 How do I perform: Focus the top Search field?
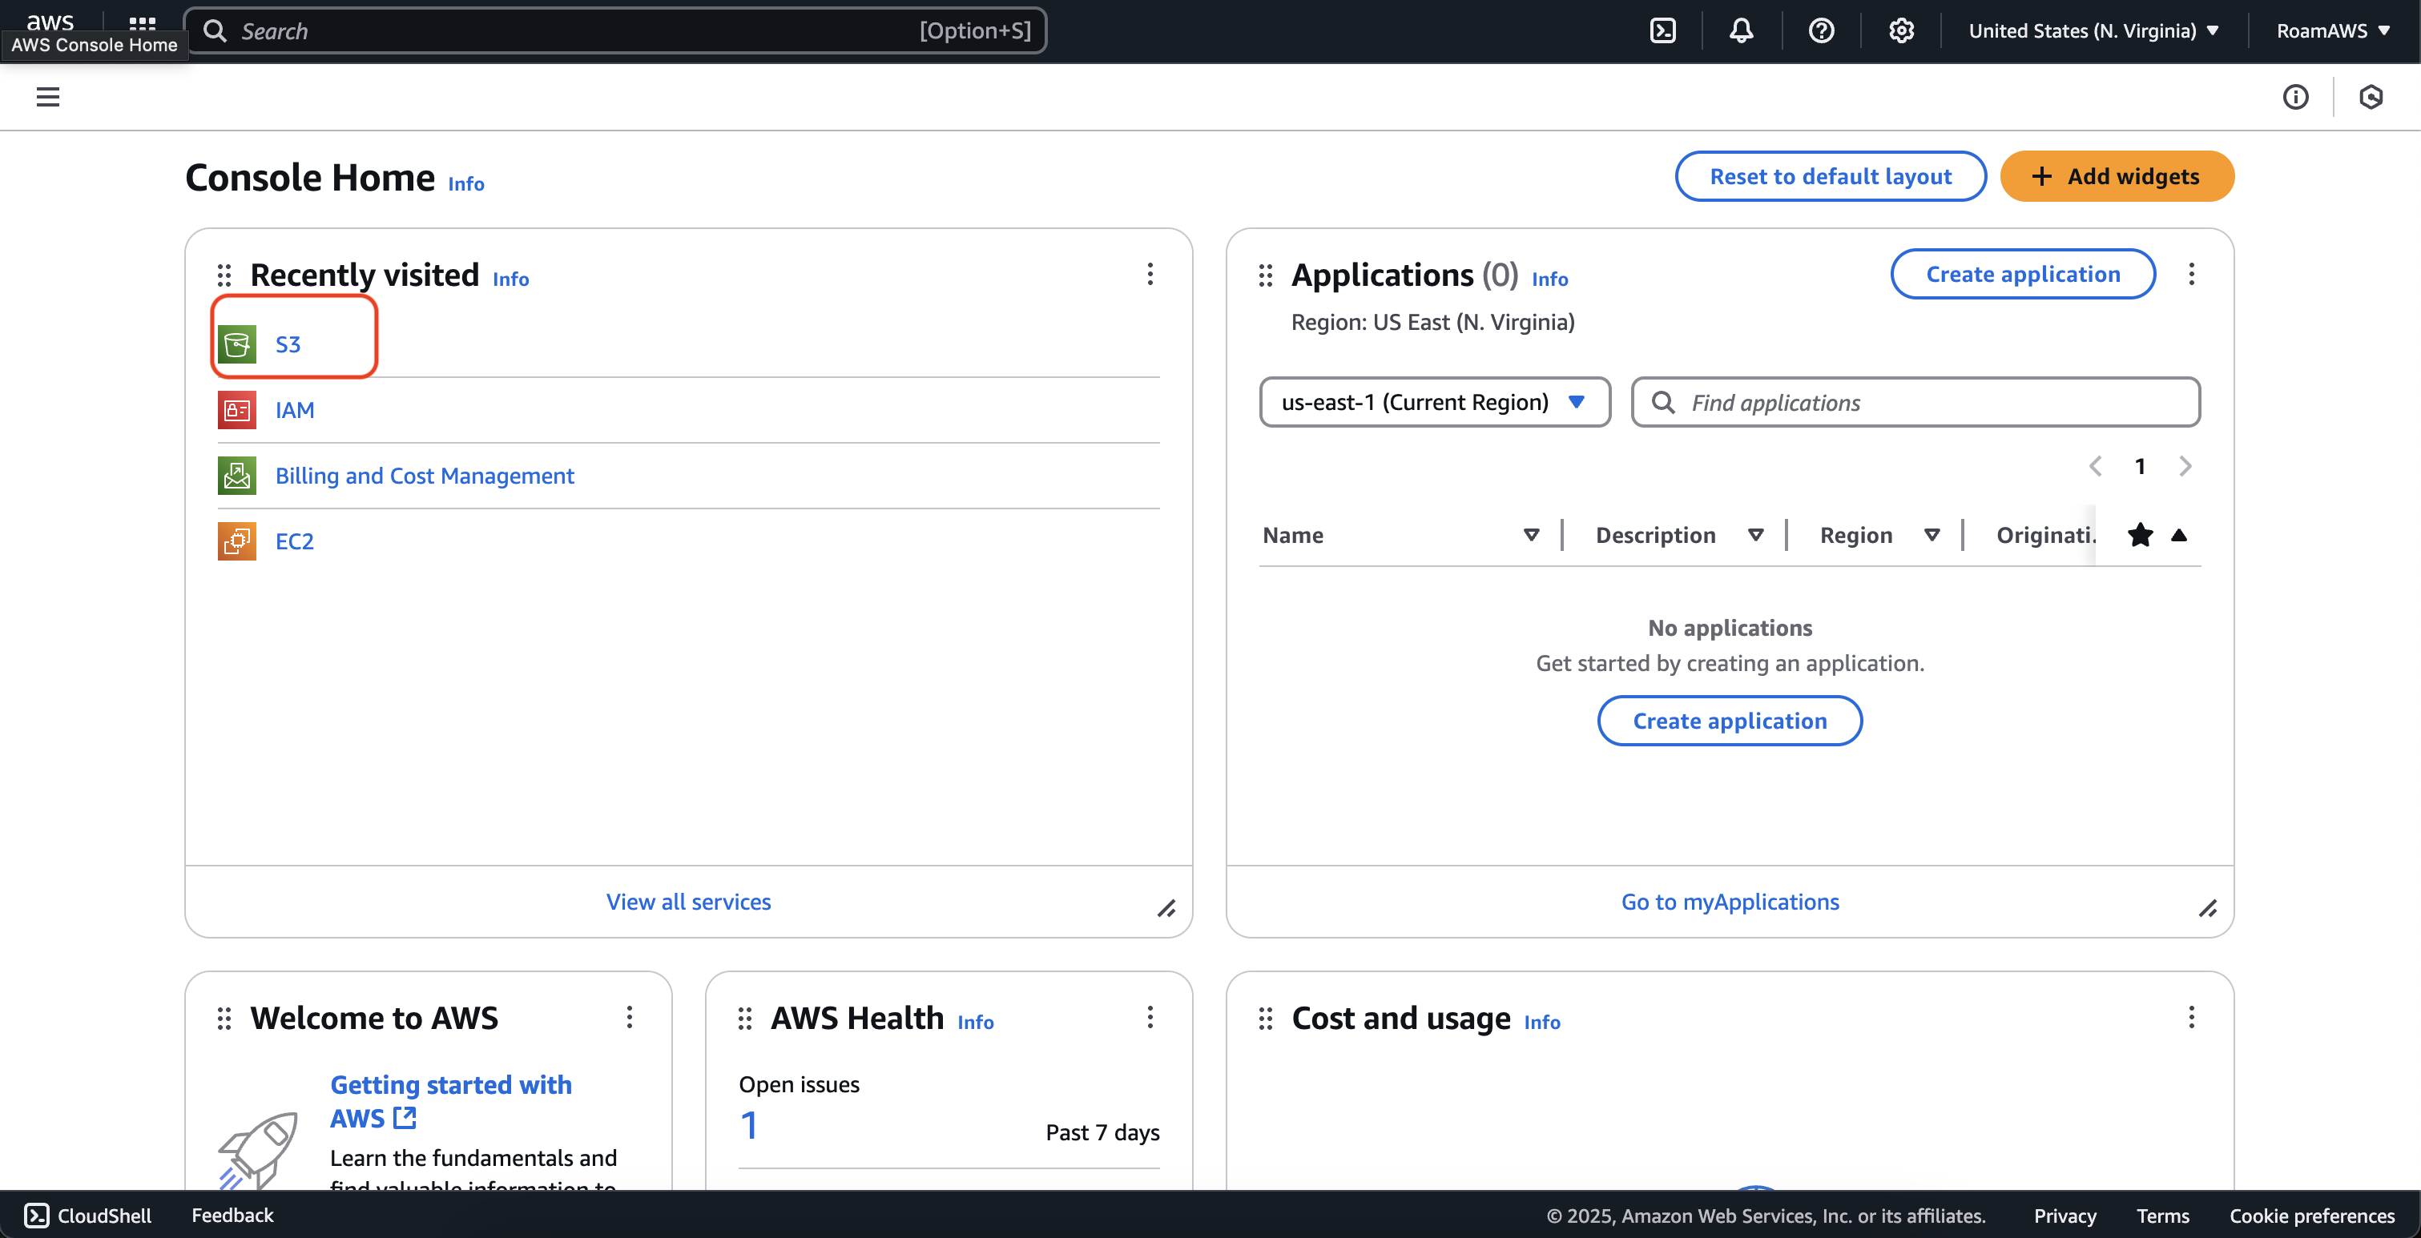[x=614, y=31]
